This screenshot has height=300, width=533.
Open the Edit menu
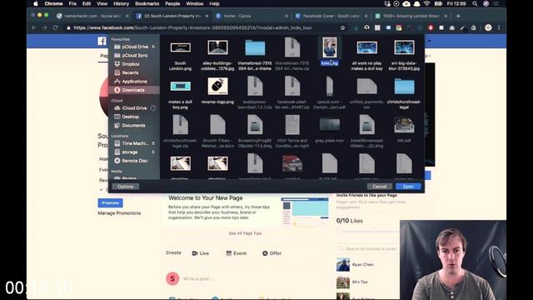87,3
